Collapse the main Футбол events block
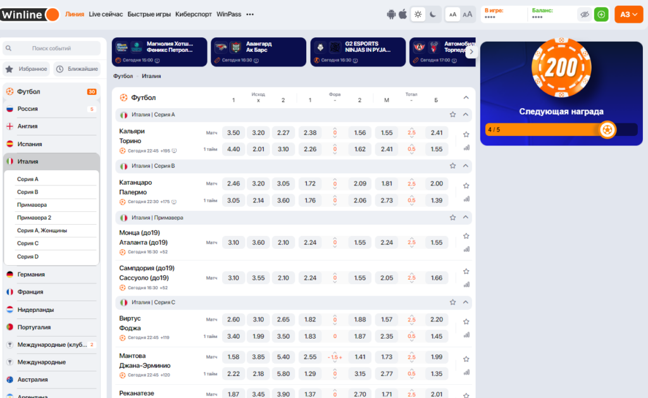The image size is (648, 398). (466, 97)
